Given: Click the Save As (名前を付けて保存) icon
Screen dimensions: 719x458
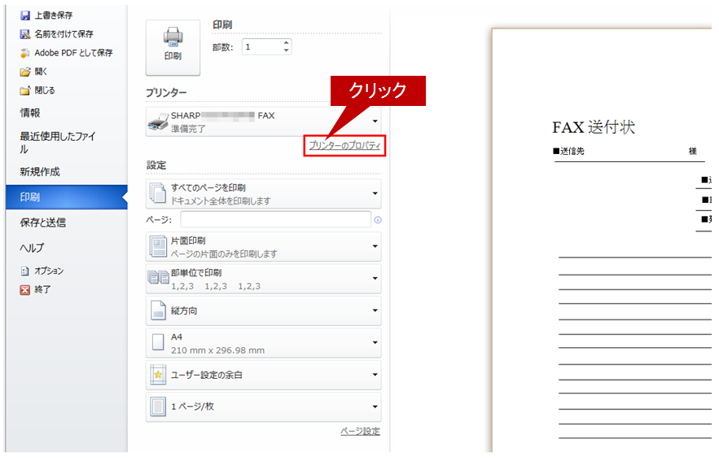Looking at the screenshot, I should click(25, 34).
